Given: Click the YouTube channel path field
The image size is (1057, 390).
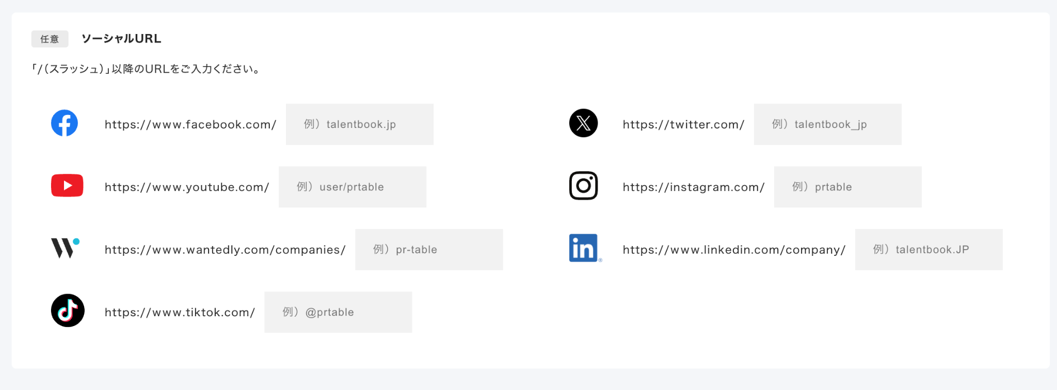Looking at the screenshot, I should 352,187.
